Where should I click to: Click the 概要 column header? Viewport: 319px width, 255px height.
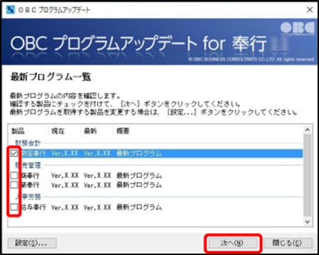tap(123, 131)
